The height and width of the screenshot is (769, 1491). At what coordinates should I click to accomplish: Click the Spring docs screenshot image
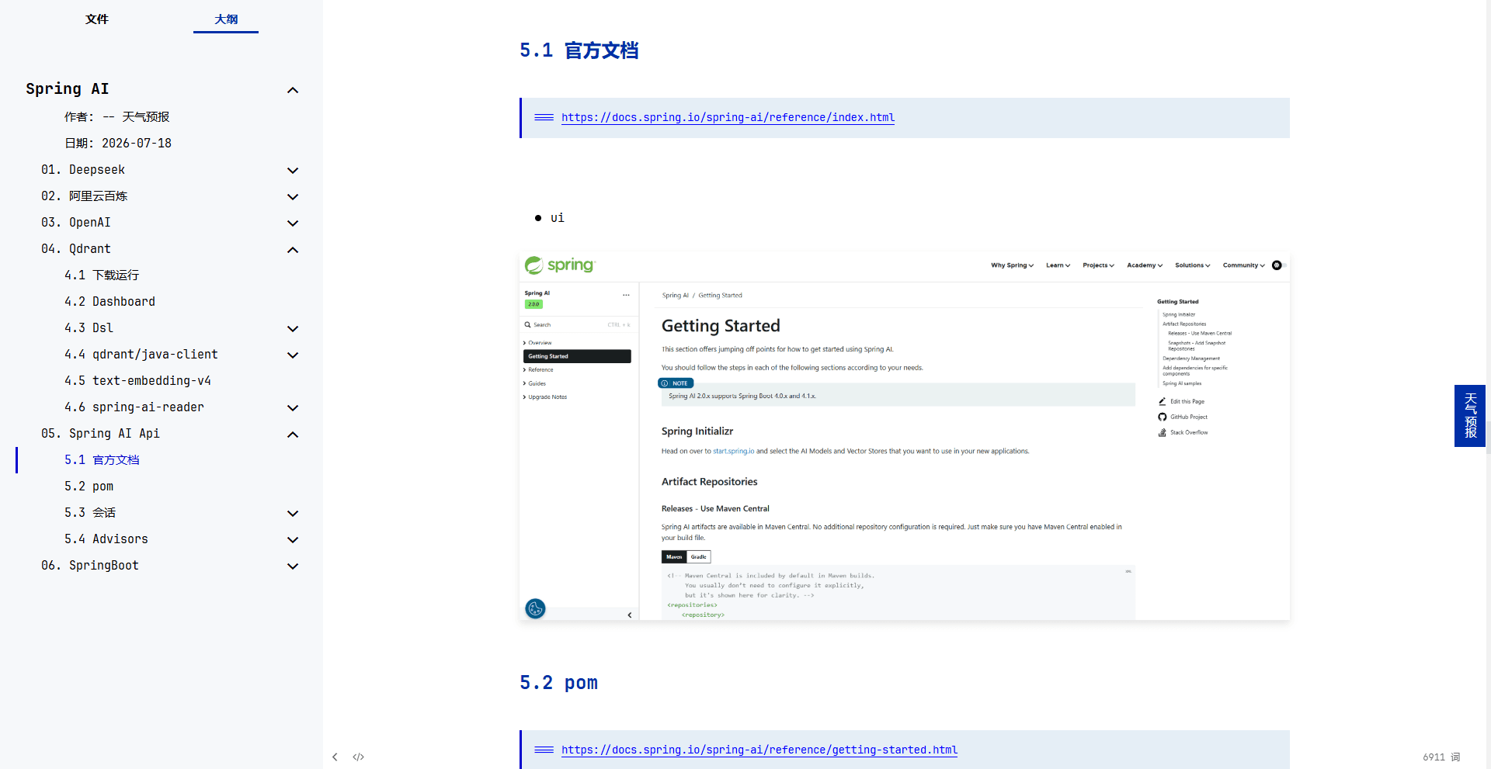point(905,435)
